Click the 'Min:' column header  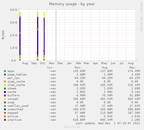[78, 68]
